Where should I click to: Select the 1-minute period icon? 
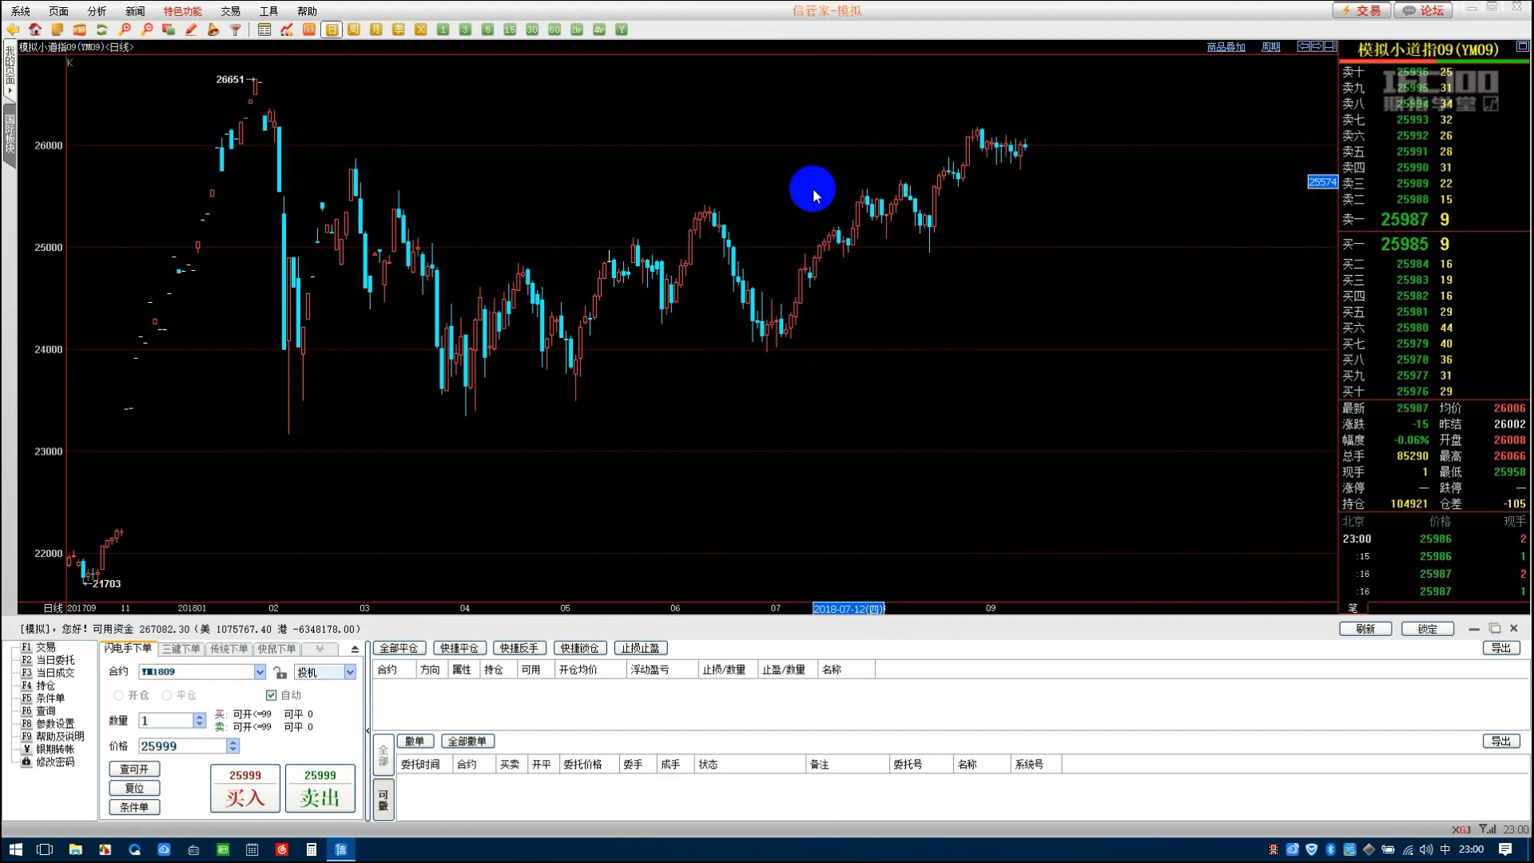click(443, 30)
